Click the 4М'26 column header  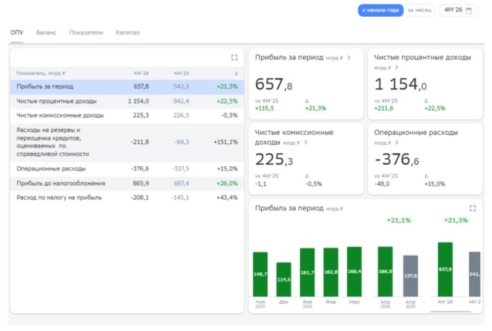pos(141,73)
